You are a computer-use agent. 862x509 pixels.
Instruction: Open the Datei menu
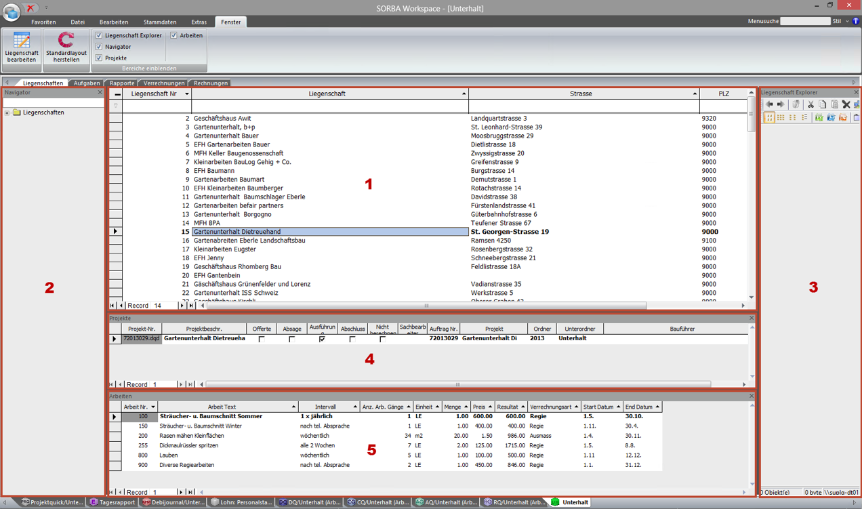[78, 22]
